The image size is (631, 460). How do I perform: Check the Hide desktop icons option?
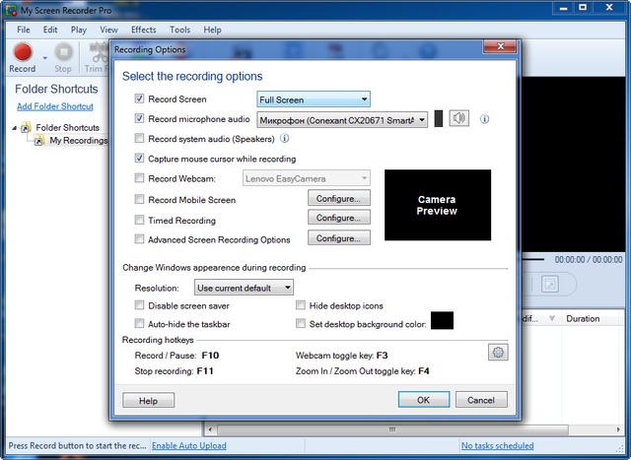(301, 305)
